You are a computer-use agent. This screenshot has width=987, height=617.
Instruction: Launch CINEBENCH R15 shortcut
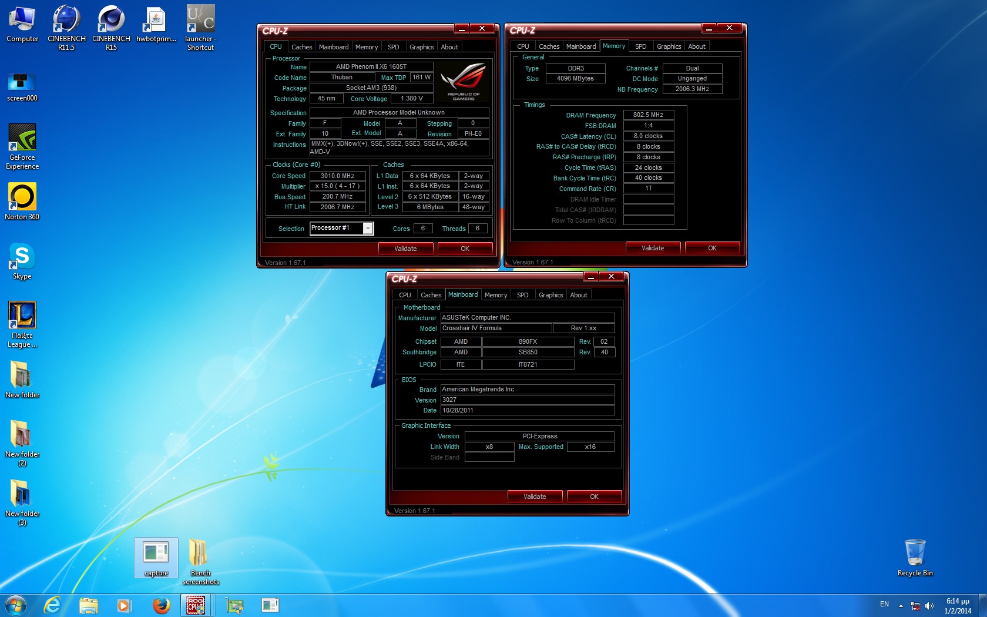pos(111,27)
